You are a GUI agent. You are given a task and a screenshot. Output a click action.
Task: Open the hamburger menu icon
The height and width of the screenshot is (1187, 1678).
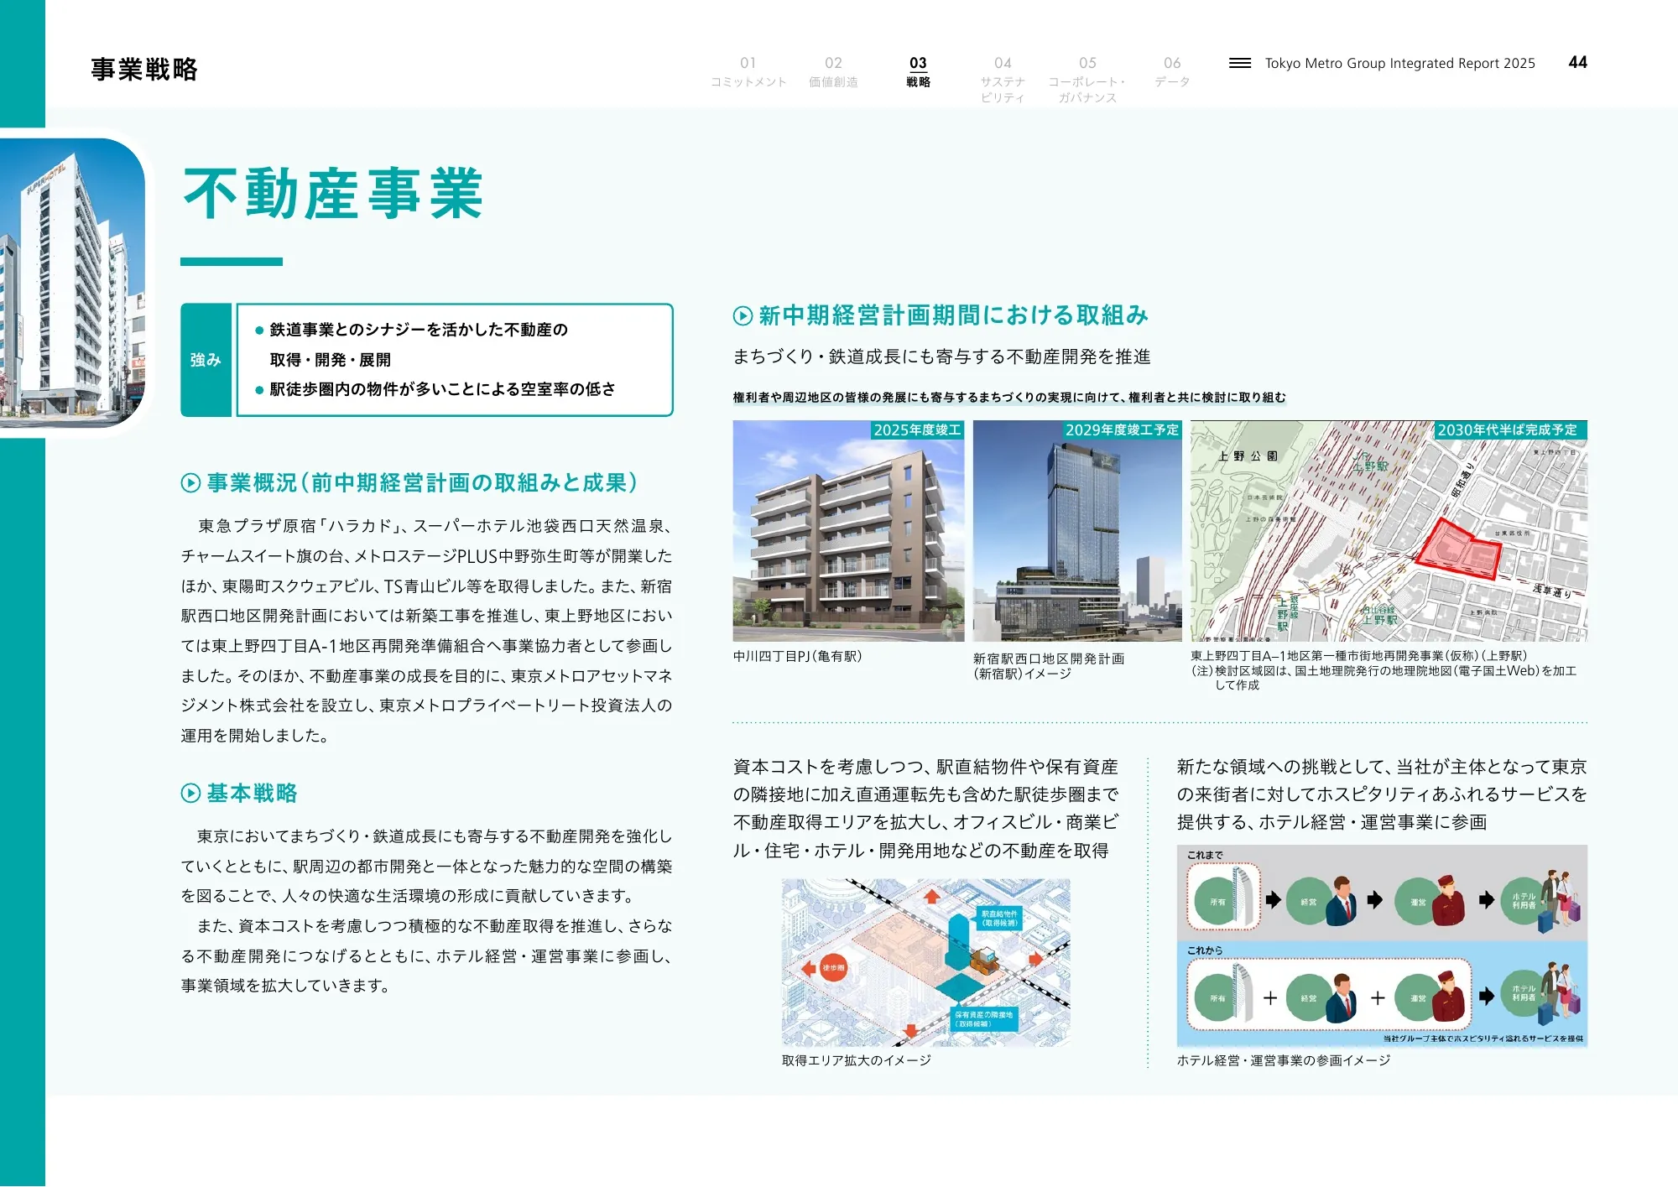tap(1239, 63)
